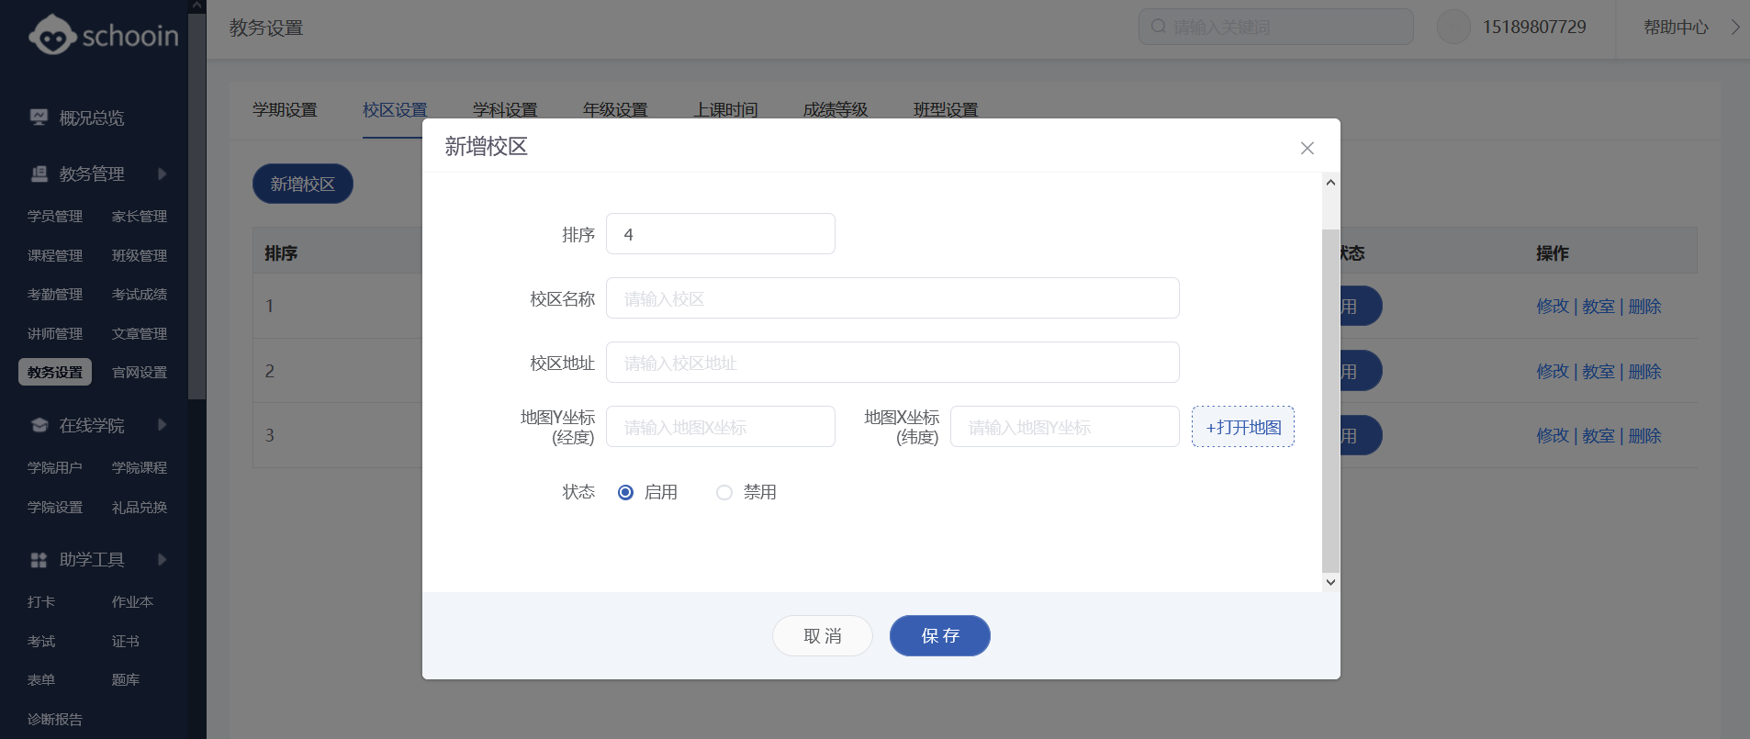Click the 新增校区 button behind dialog
This screenshot has width=1750, height=739.
click(x=303, y=184)
